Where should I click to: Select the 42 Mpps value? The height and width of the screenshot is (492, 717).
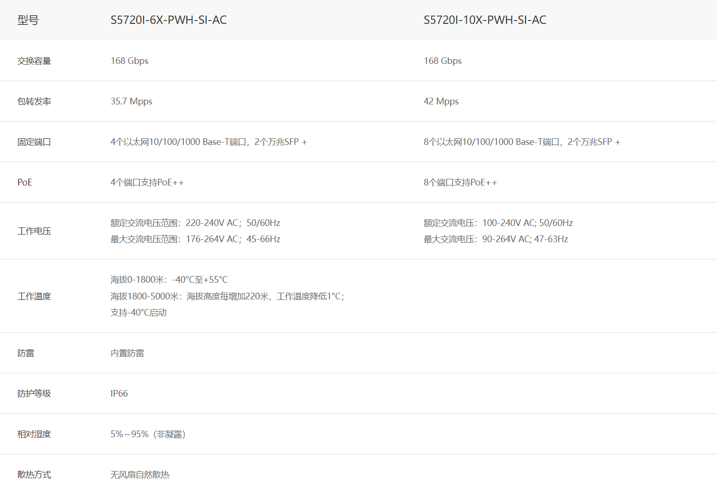(441, 102)
